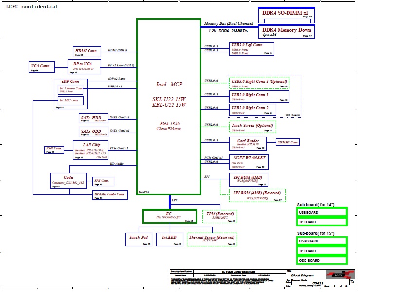Select the "SPI ROM (8MB)" block
The height and width of the screenshot is (292, 414).
(x=249, y=179)
